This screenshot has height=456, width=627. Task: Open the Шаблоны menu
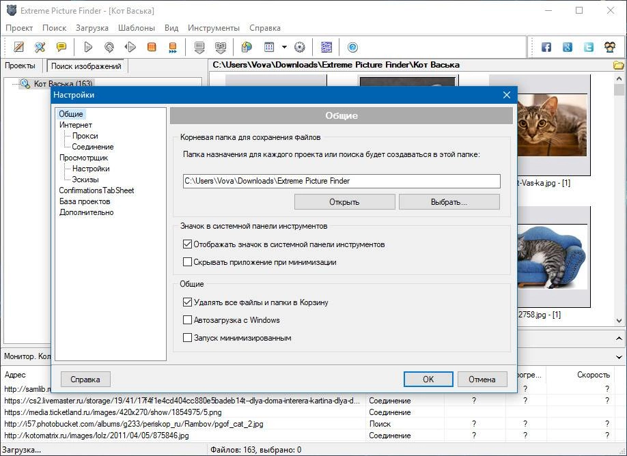(137, 28)
